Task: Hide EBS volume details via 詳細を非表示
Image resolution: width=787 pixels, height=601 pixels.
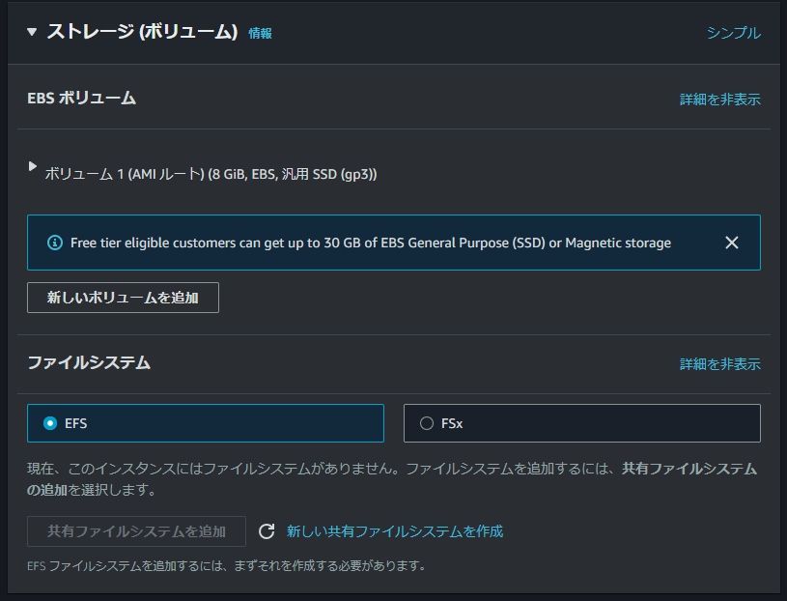Action: point(719,99)
